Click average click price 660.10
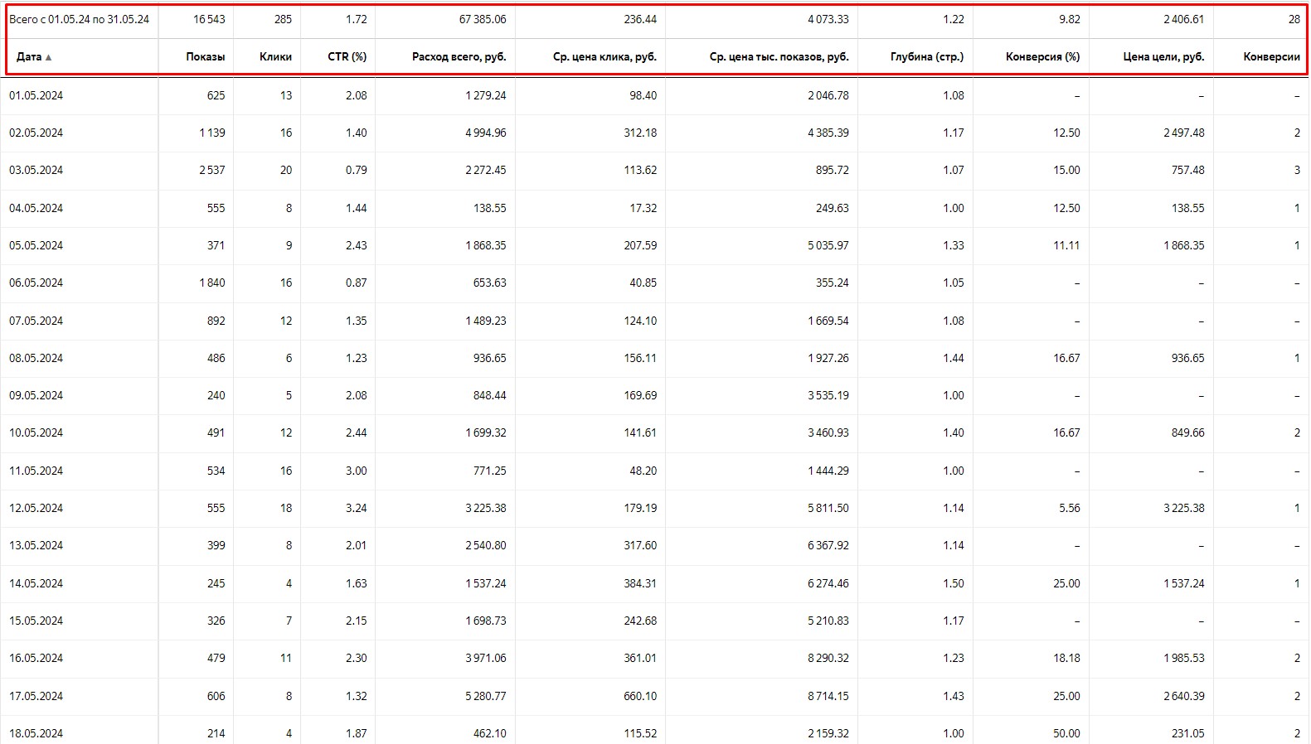The width and height of the screenshot is (1311, 744). 640,696
